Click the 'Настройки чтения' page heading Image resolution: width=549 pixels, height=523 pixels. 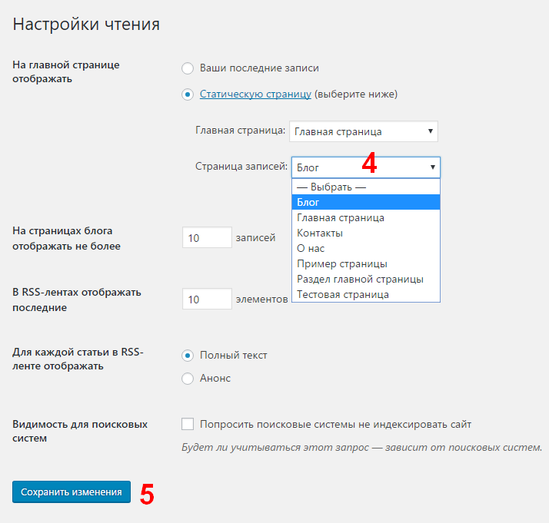tap(86, 25)
